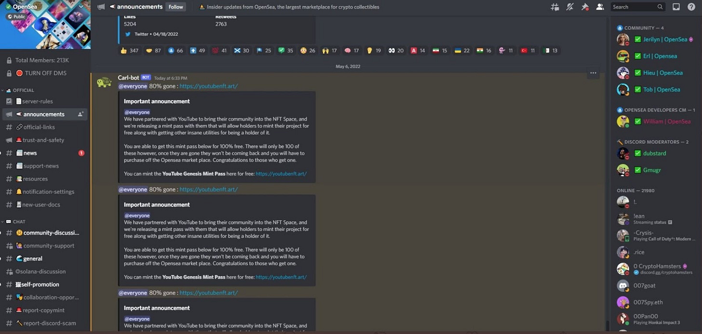Click OpenSea logo reaction with 66

(x=175, y=51)
